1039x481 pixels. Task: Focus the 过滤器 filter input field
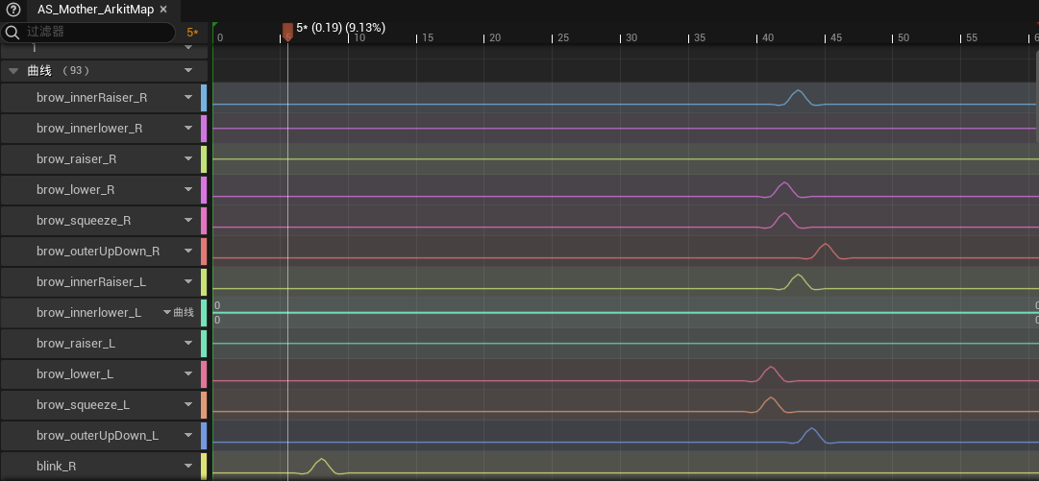pos(99,32)
